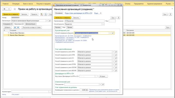Expand СН reflection method dropdown arrow
This screenshot has width=175, height=98.
tap(113, 58)
